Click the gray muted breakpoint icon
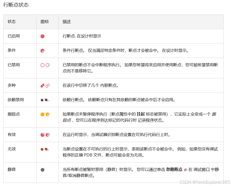Screen dimensions: 231x186 coord(43,170)
